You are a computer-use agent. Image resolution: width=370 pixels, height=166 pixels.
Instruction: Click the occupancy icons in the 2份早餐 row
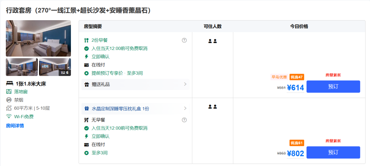[x=213, y=41]
